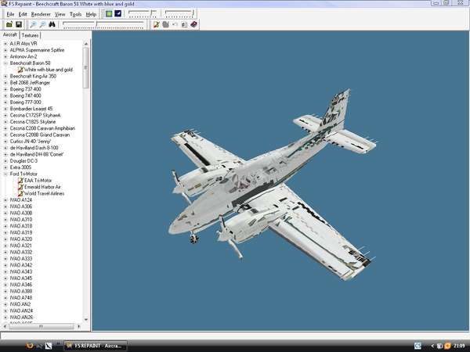Click paint icon beside EAA Tri-Motor

20,181
